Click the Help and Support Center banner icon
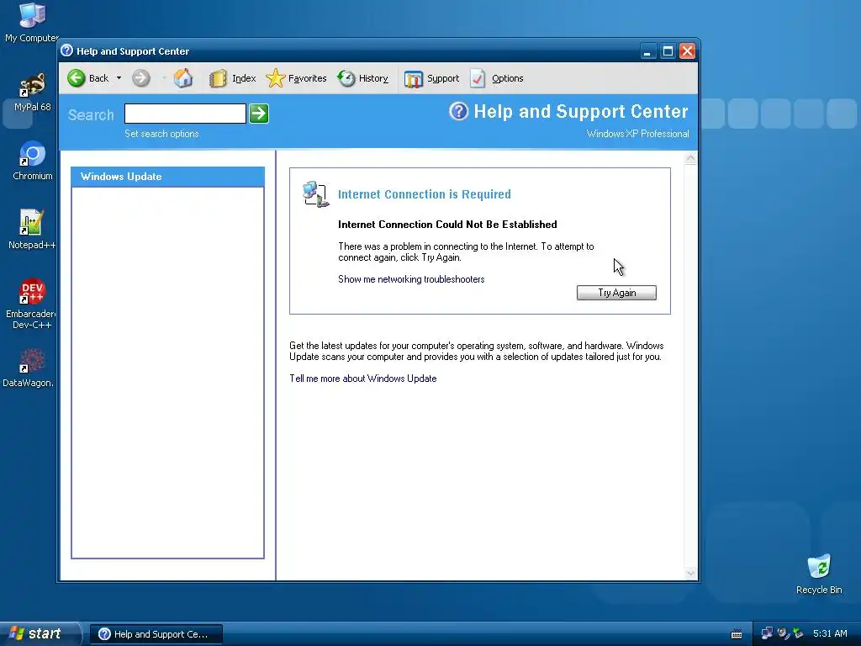The width and height of the screenshot is (861, 646). tap(458, 111)
